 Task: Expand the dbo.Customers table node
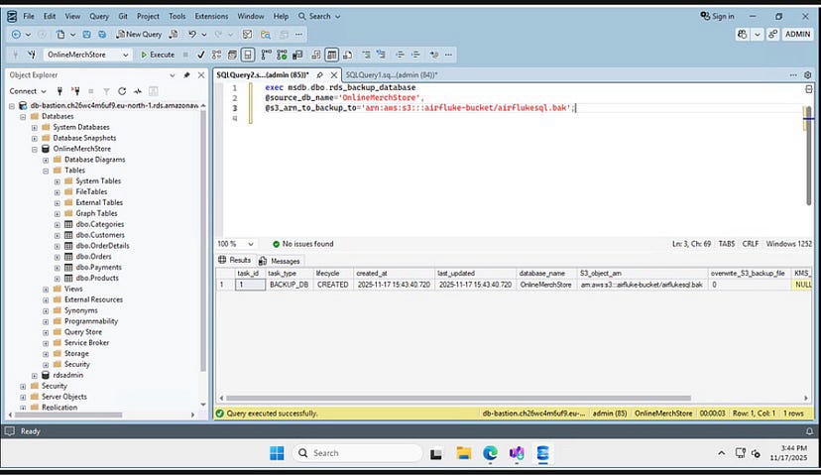(58, 235)
